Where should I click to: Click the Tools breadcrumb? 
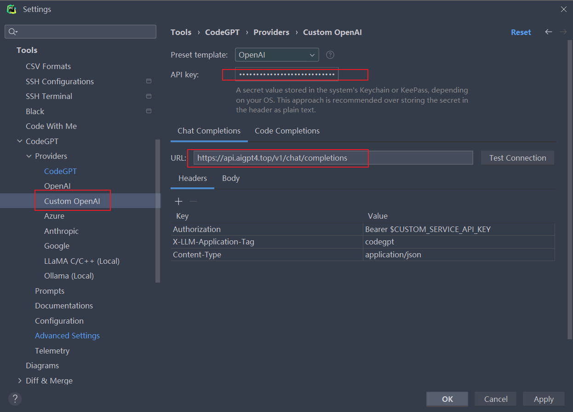click(181, 32)
